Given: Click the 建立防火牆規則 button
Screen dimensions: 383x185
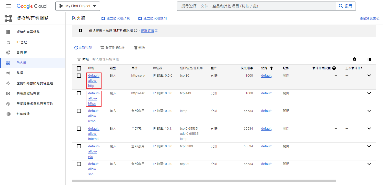Looking at the screenshot, I should [x=153, y=18].
